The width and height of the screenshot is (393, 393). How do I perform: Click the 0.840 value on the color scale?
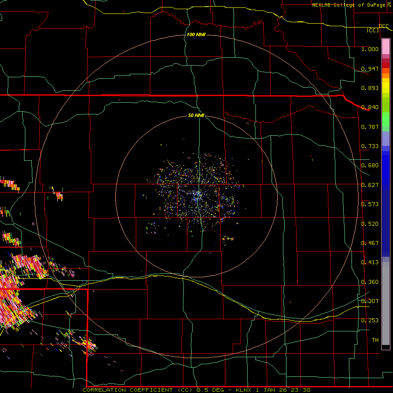tap(370, 107)
